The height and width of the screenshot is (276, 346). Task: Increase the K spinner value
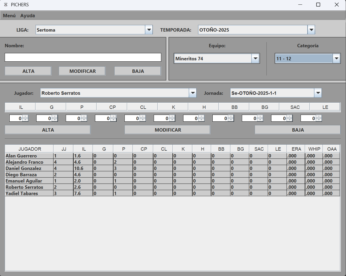(x=172, y=117)
